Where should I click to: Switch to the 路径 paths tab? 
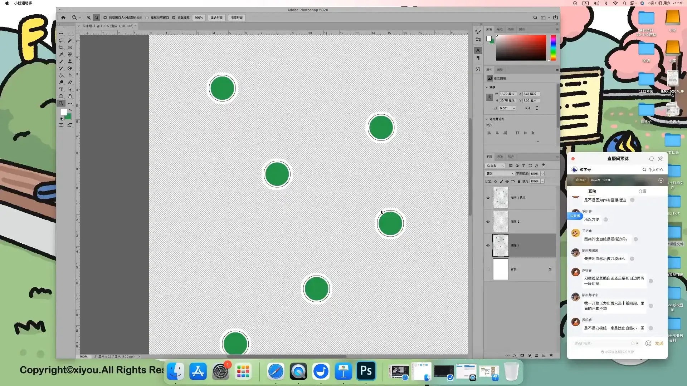511,157
